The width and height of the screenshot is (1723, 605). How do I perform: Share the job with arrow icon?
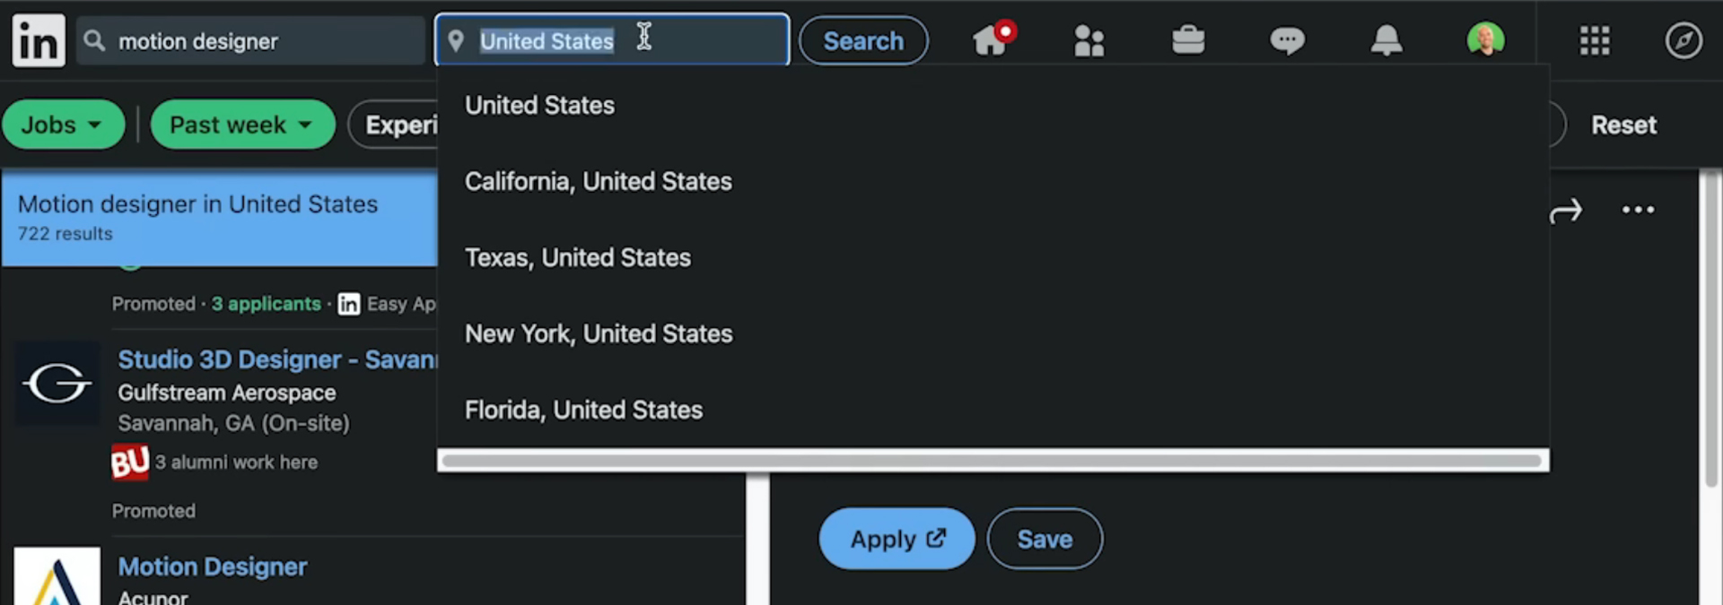pyautogui.click(x=1566, y=212)
